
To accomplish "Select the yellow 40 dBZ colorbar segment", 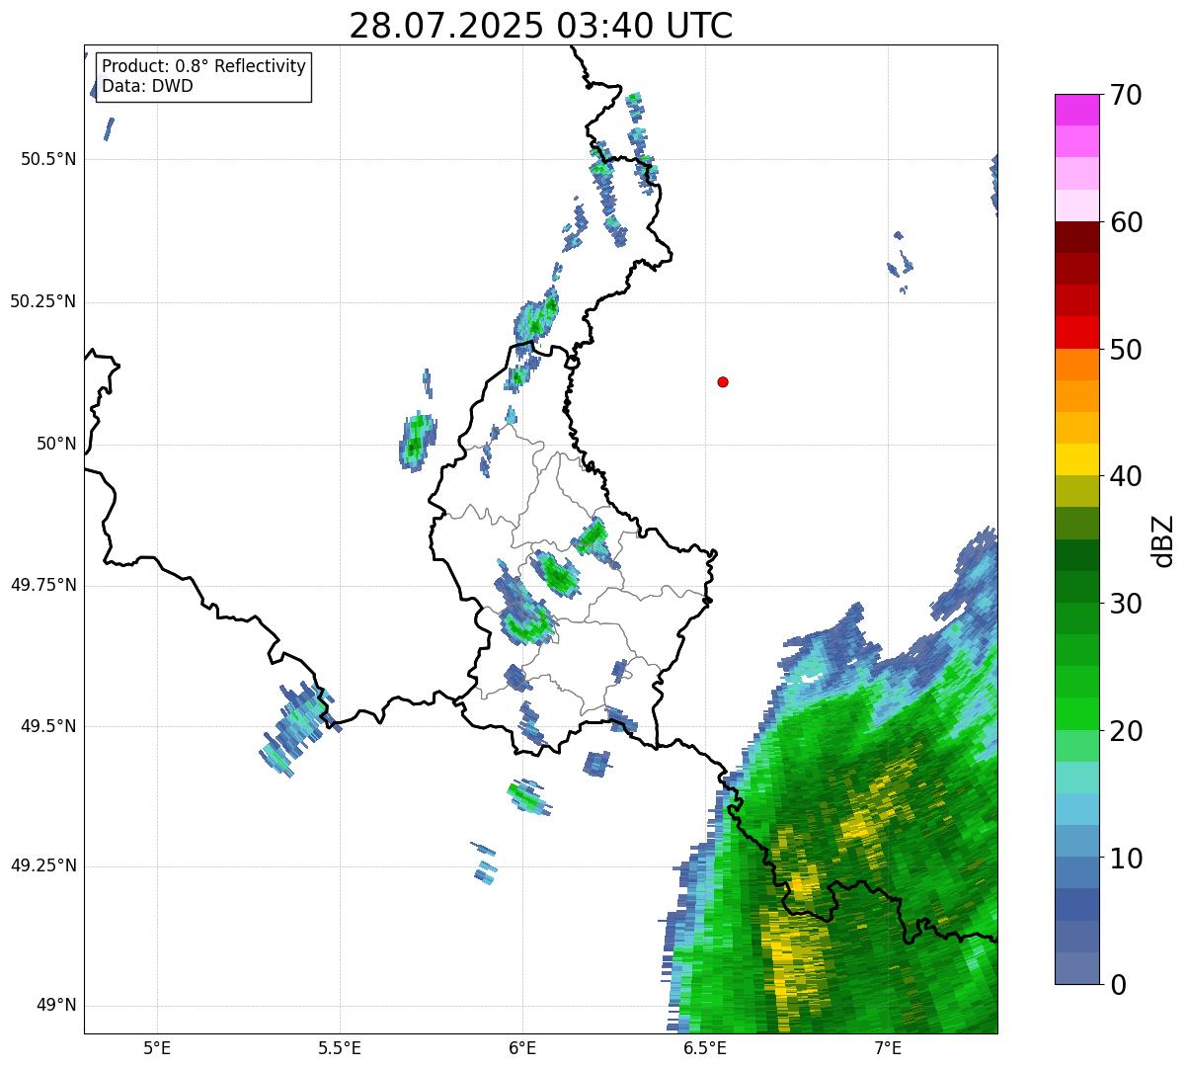I will tap(1076, 459).
